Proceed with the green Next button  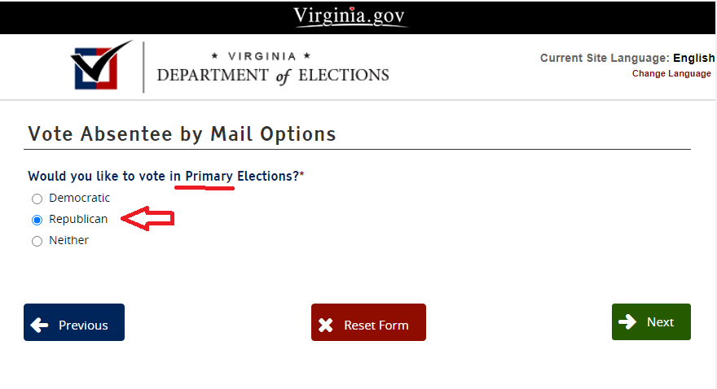coord(651,322)
